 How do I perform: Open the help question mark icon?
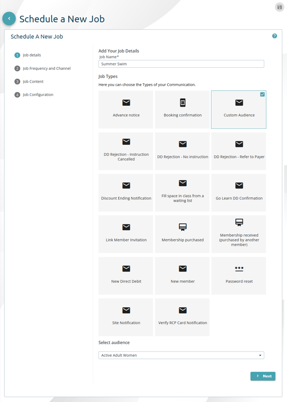pyautogui.click(x=275, y=36)
